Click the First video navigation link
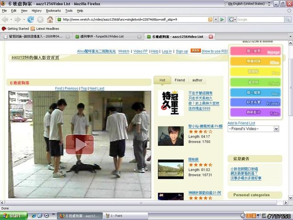293x220 pixels. (x=59, y=88)
